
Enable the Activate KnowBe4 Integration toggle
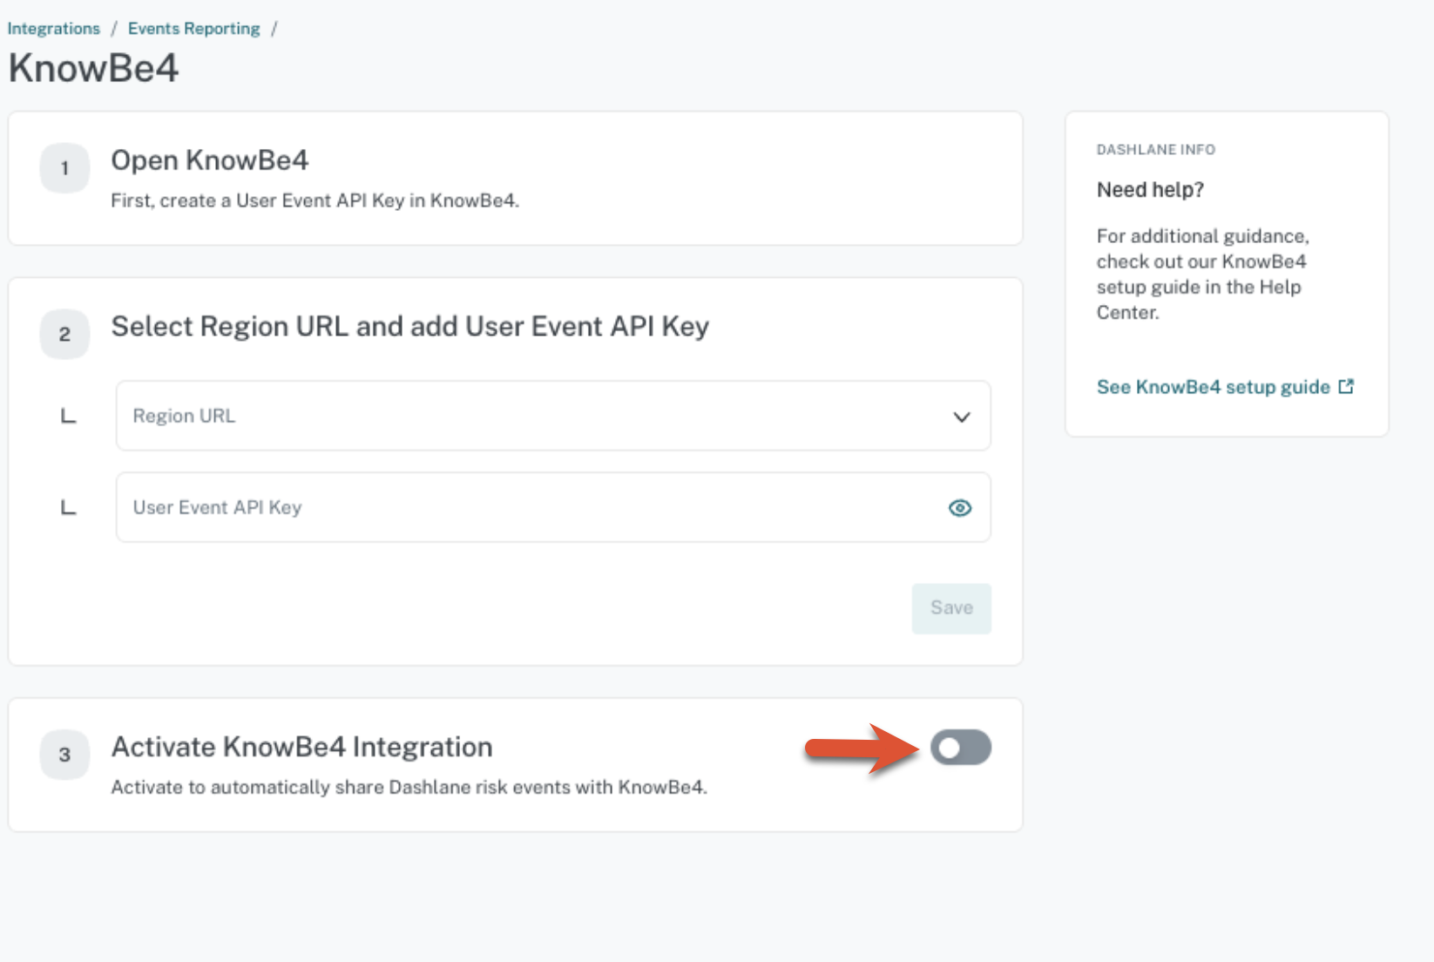pos(961,748)
